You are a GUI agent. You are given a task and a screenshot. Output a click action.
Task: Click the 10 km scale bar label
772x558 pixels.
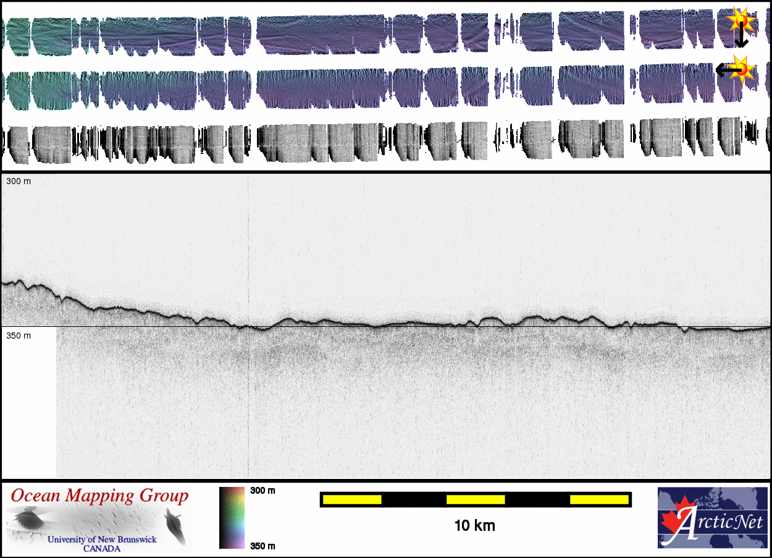(x=474, y=526)
